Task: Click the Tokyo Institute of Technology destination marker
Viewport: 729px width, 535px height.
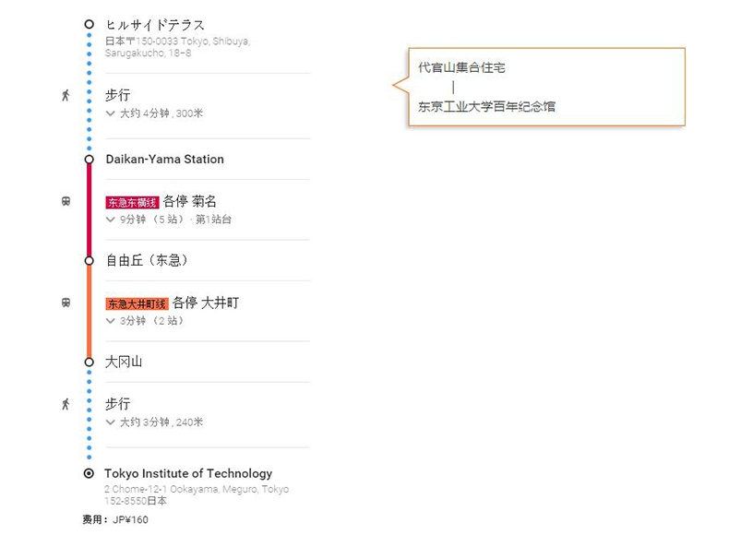Action: click(x=89, y=473)
